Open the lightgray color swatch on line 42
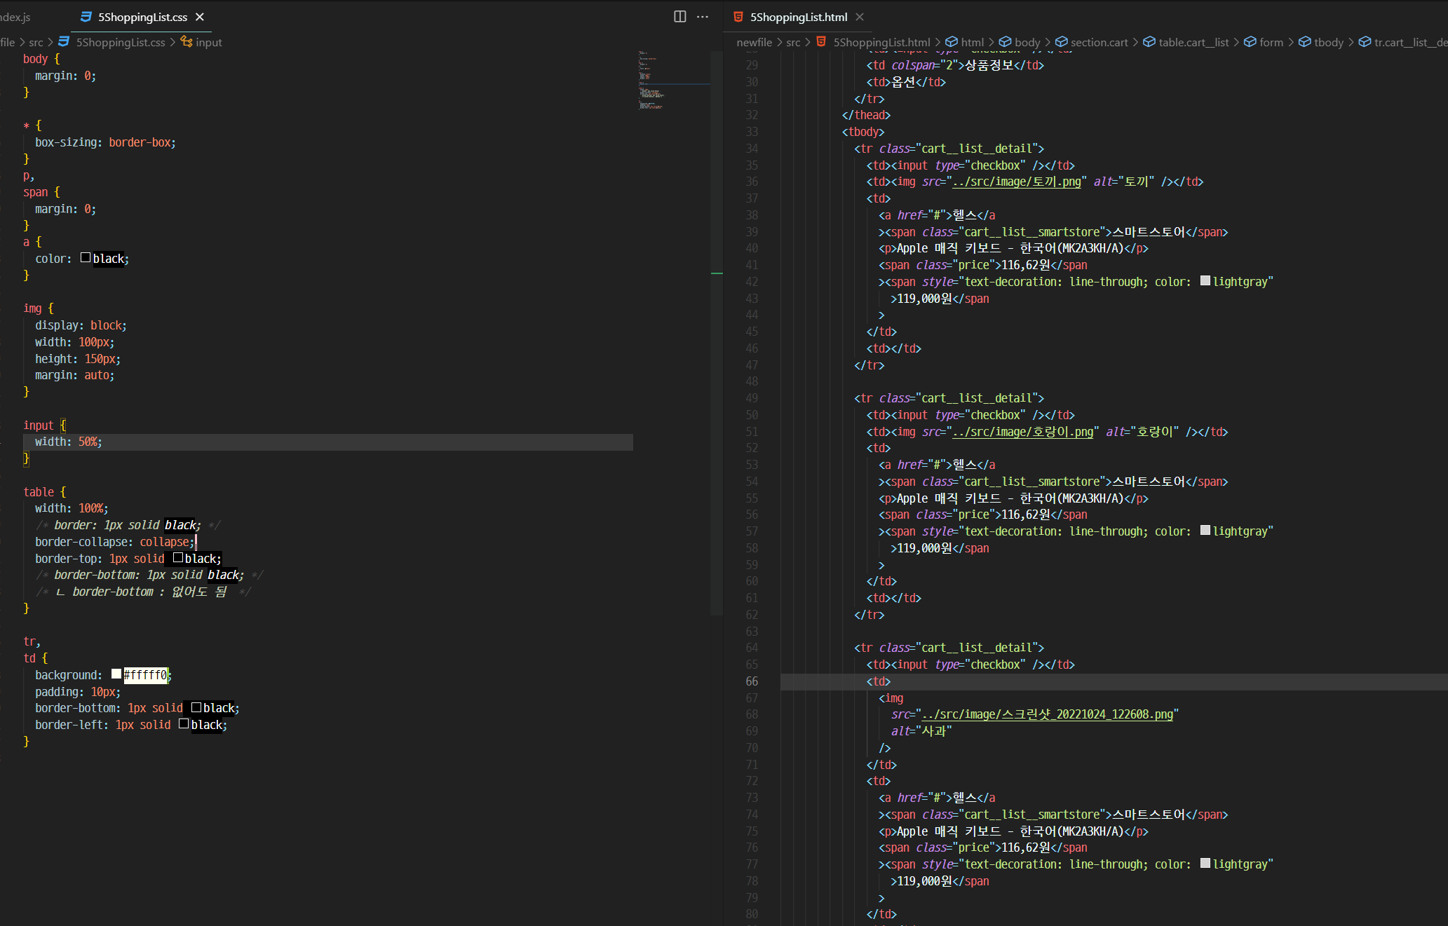1448x926 pixels. pyautogui.click(x=1205, y=281)
